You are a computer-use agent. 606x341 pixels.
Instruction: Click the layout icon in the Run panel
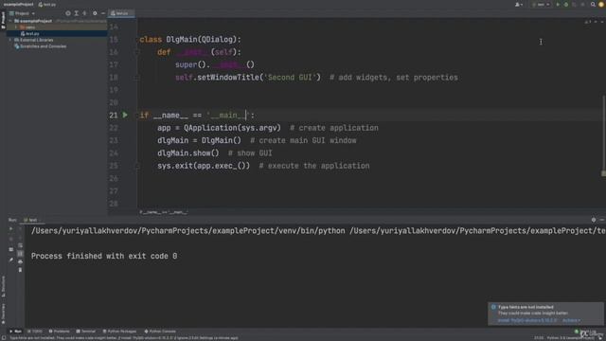[x=10, y=249]
